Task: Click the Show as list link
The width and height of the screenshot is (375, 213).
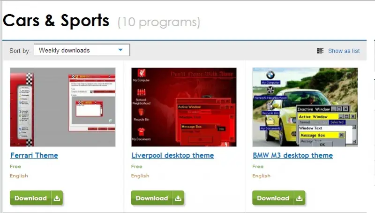Action: click(x=344, y=51)
